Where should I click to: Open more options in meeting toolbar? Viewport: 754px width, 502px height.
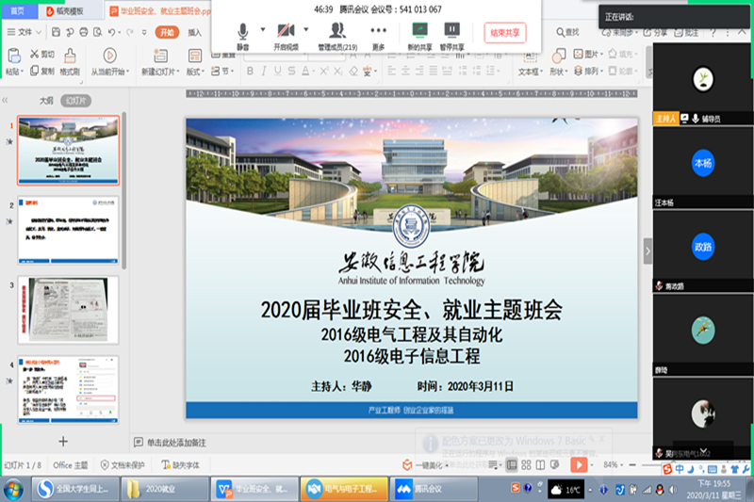379,31
